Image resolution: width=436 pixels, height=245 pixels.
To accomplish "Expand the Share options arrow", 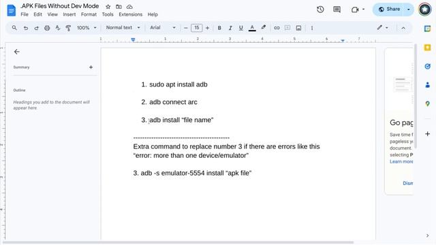I will coord(409,10).
